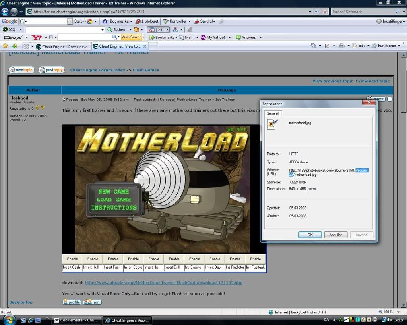The height and width of the screenshot is (325, 407).
Task: Open the plunder.com download link
Action: pyautogui.click(x=163, y=283)
